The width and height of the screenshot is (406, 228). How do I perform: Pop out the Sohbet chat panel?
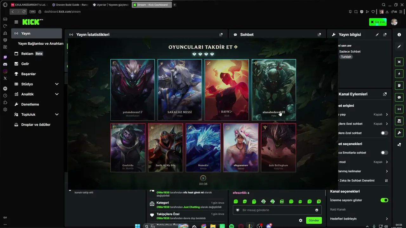(319, 35)
